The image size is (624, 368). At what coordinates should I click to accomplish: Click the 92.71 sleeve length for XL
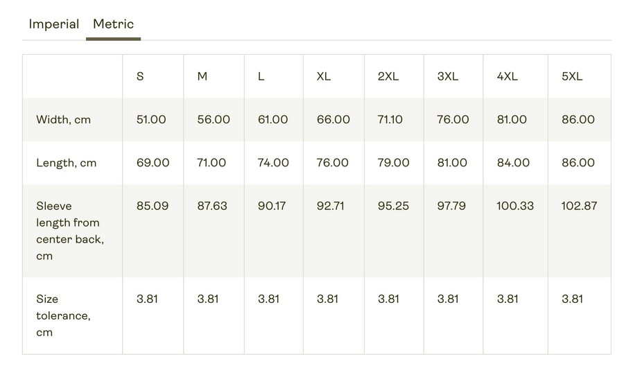pyautogui.click(x=331, y=206)
